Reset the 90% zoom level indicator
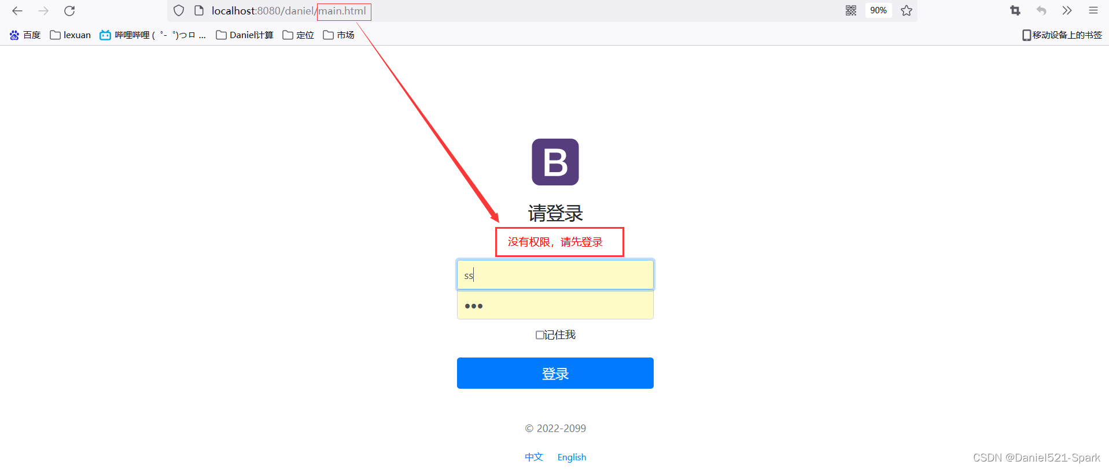This screenshot has width=1109, height=469. (x=878, y=10)
